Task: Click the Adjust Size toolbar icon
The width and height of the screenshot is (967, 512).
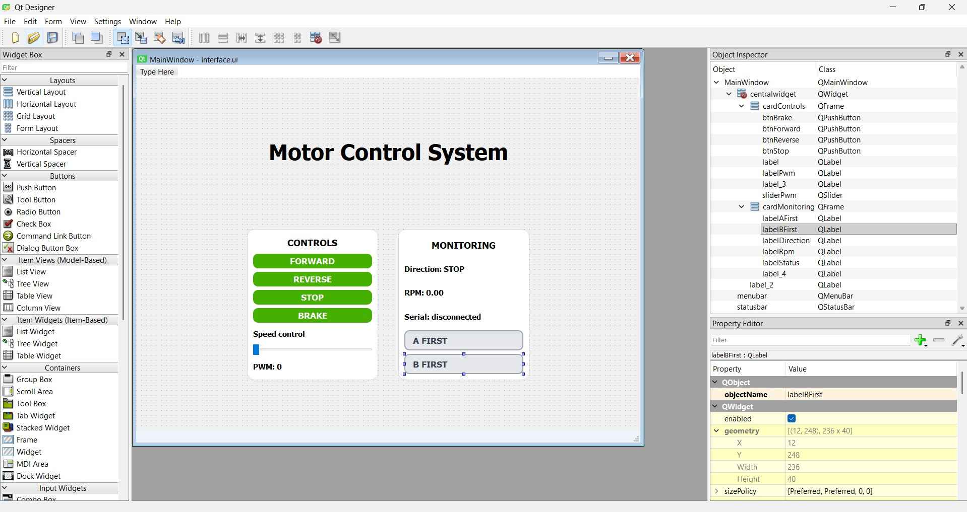Action: point(335,38)
